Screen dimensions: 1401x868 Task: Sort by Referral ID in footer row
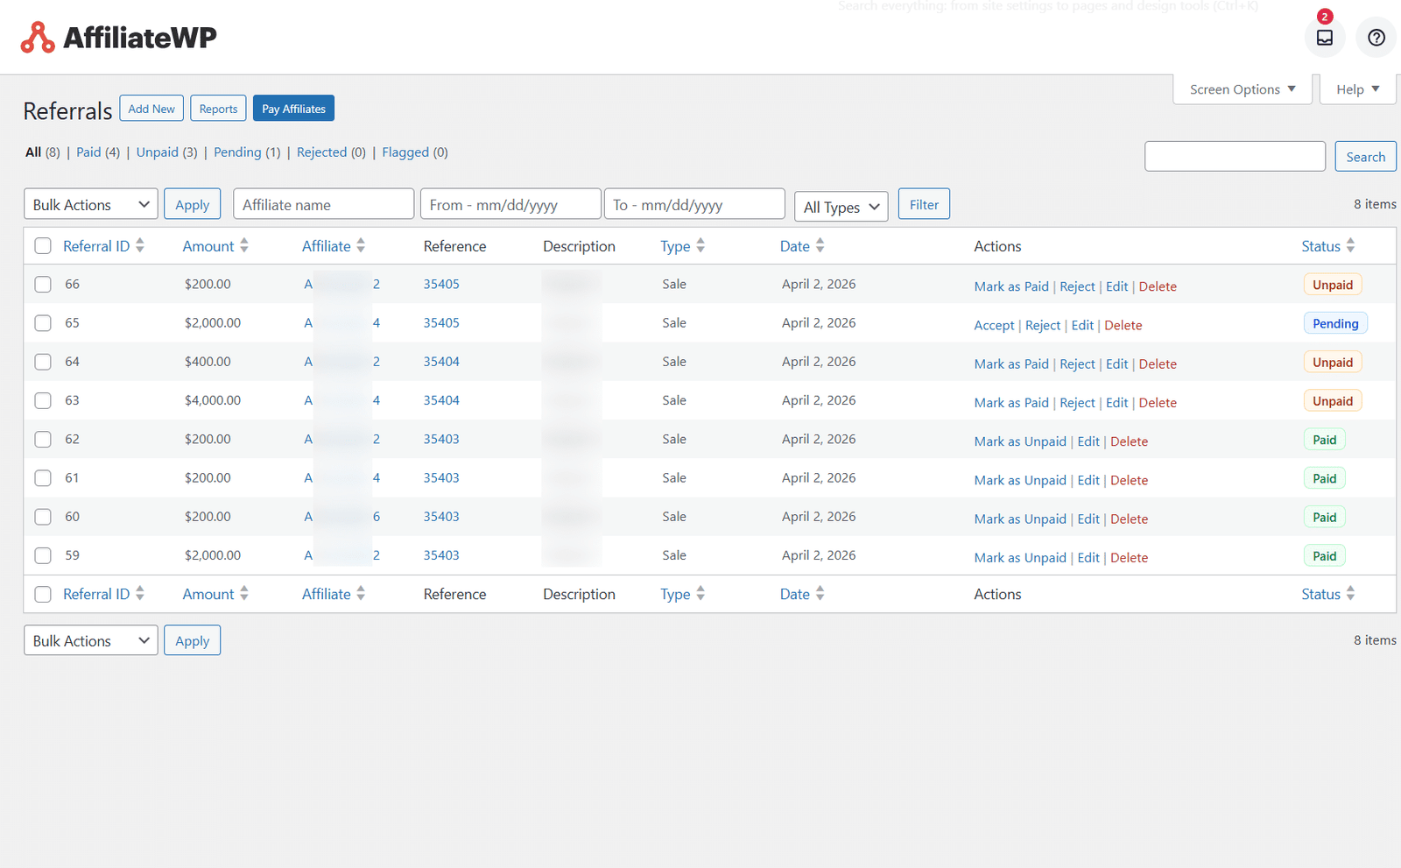(x=103, y=594)
